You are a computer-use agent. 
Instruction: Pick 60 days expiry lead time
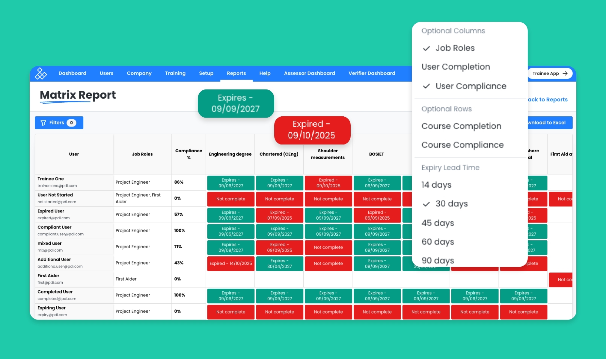pos(438,242)
